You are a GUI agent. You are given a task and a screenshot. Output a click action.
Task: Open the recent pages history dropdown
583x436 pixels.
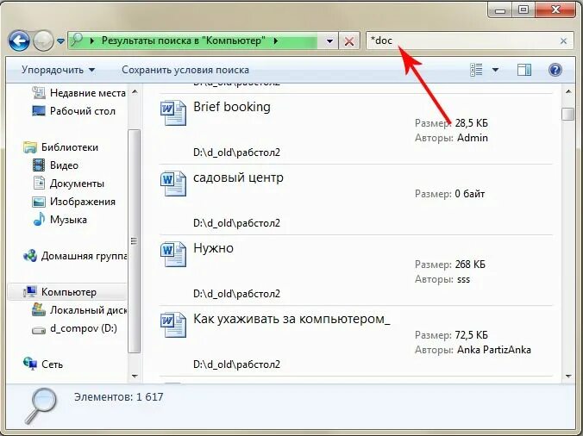60,41
